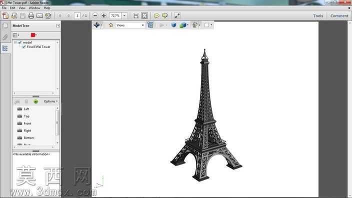Open model tree display options dropdown

[16, 35]
